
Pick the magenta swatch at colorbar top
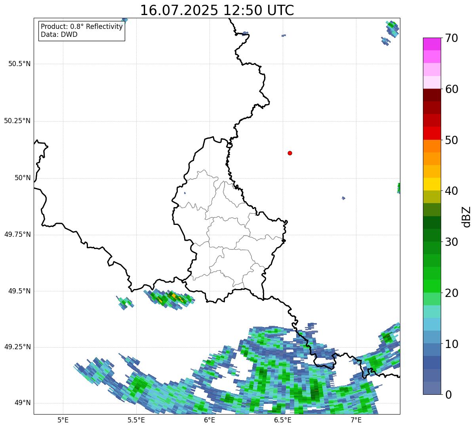point(432,44)
